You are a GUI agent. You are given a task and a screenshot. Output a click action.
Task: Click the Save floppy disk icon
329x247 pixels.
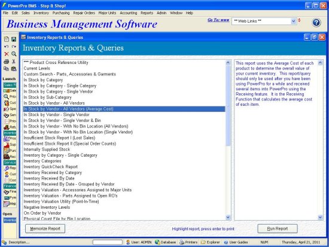click(x=14, y=39)
